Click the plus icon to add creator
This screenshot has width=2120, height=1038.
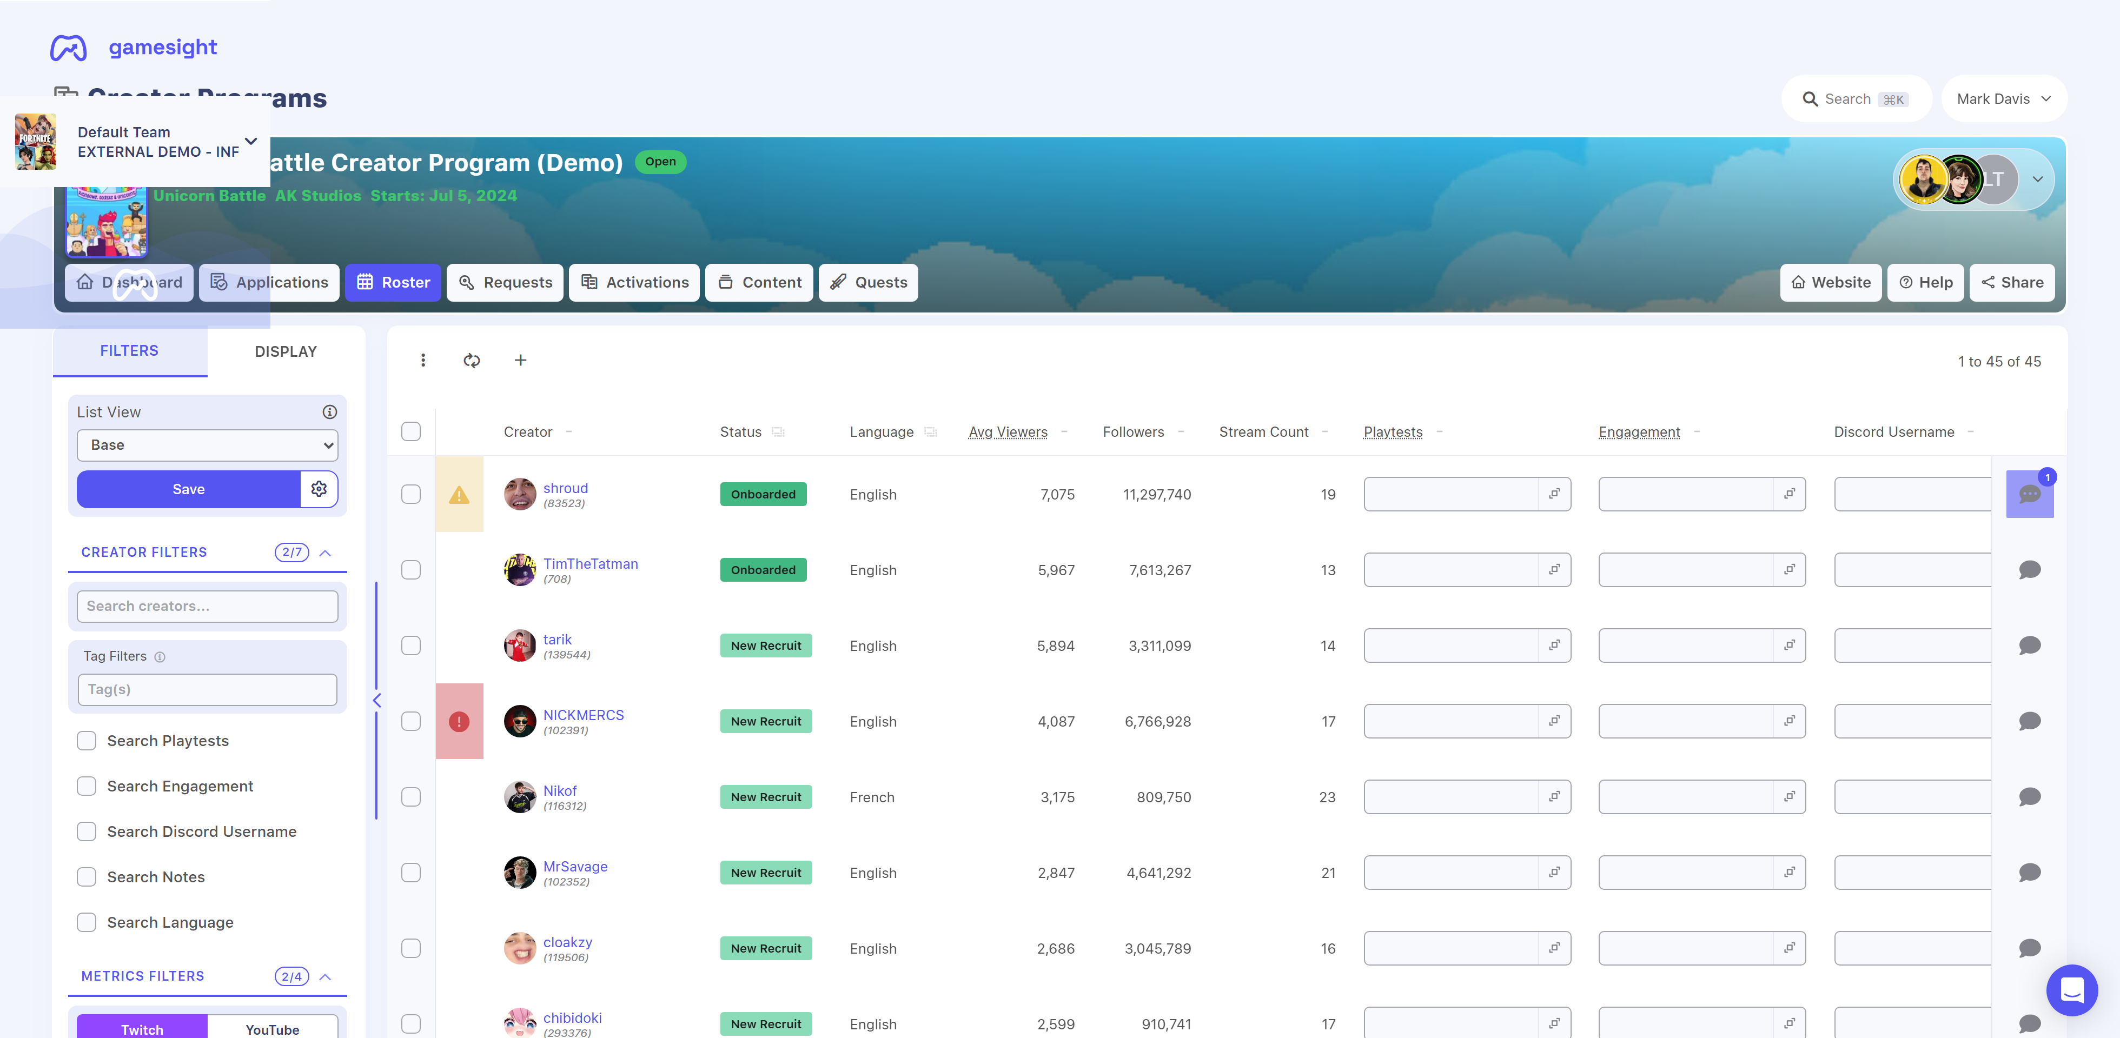[x=520, y=360]
